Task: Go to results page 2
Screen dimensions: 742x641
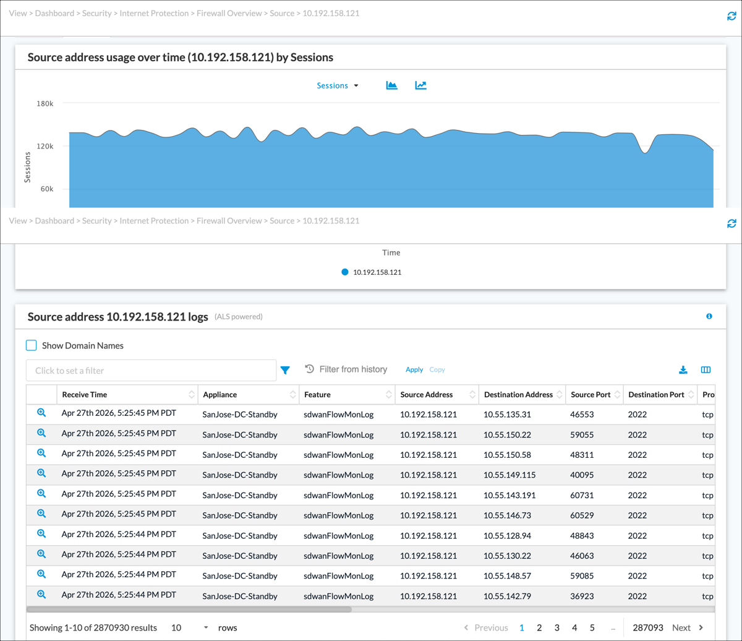Action: (539, 627)
